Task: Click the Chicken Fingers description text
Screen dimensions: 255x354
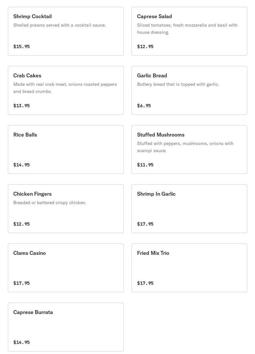Action: tap(50, 203)
